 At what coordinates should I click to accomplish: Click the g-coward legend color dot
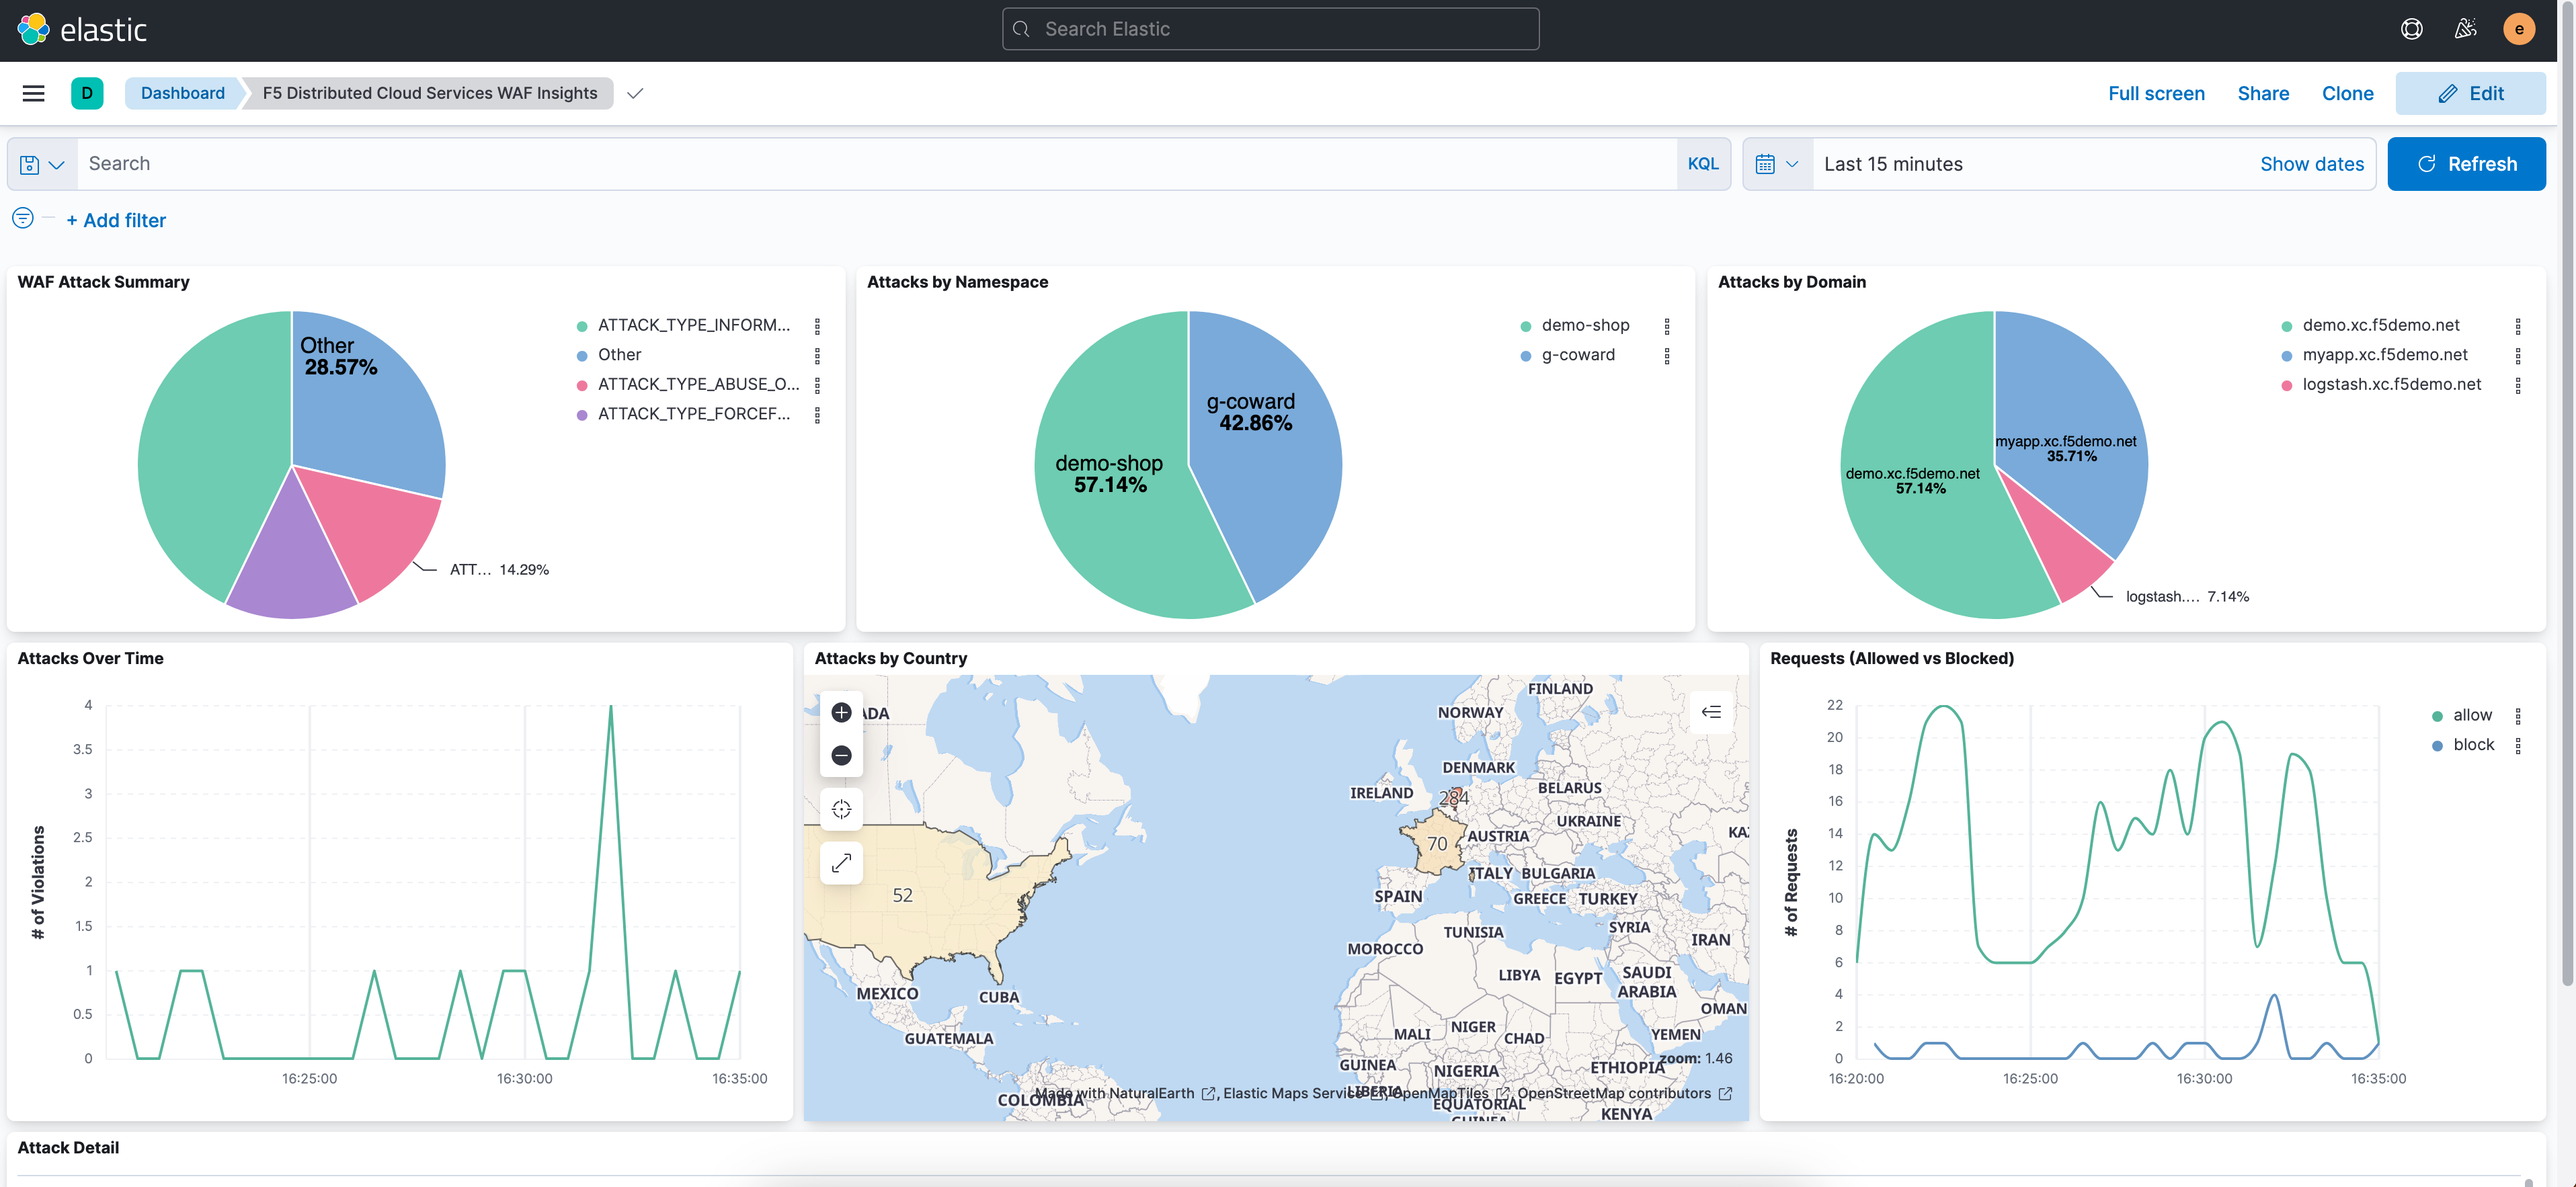click(x=1525, y=356)
